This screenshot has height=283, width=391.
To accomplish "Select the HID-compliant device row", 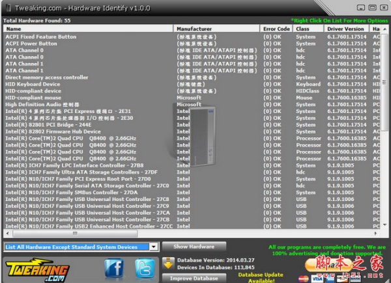I will 192,91.
